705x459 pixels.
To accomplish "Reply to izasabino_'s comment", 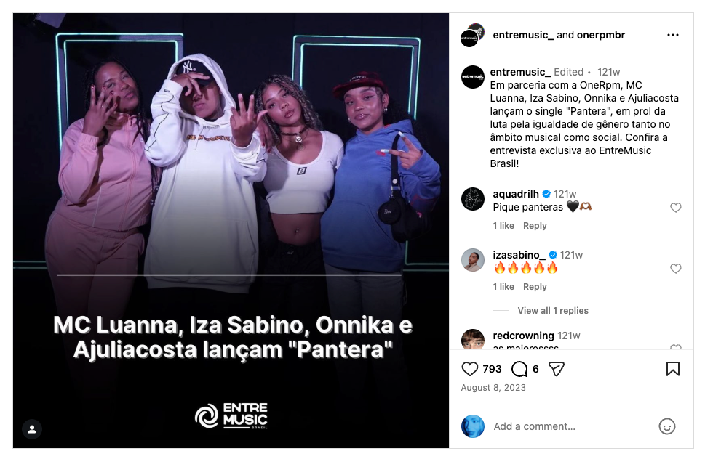I will [x=535, y=287].
